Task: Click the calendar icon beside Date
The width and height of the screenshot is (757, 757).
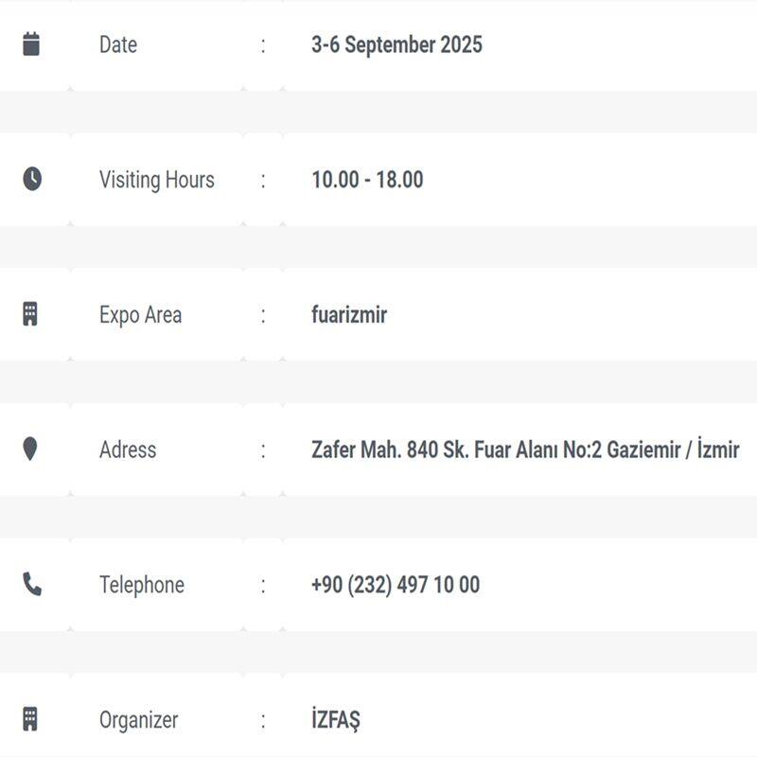Action: point(31,44)
